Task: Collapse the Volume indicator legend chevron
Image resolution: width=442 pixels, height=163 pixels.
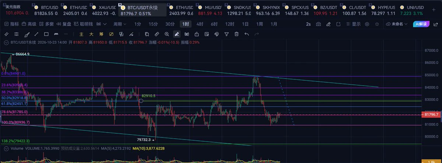Action: (6, 149)
